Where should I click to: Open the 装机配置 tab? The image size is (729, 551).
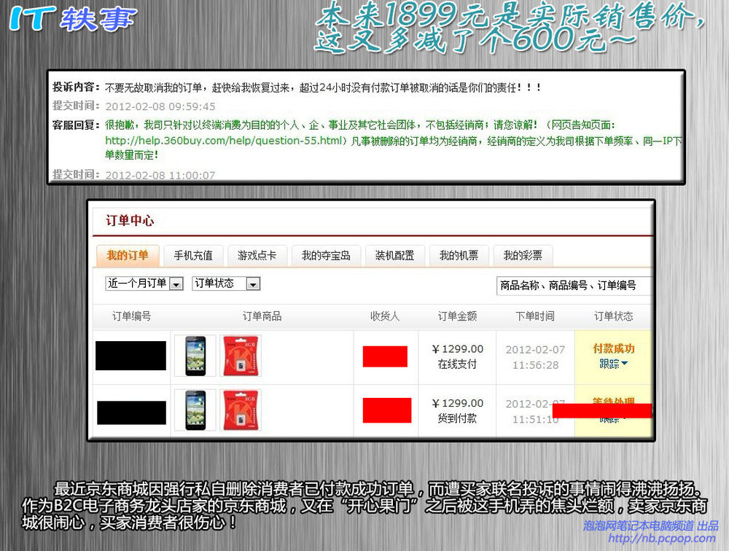click(x=395, y=255)
